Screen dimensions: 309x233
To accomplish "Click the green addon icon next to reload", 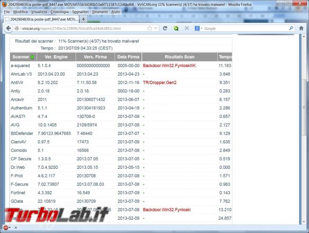I will 176,29.
